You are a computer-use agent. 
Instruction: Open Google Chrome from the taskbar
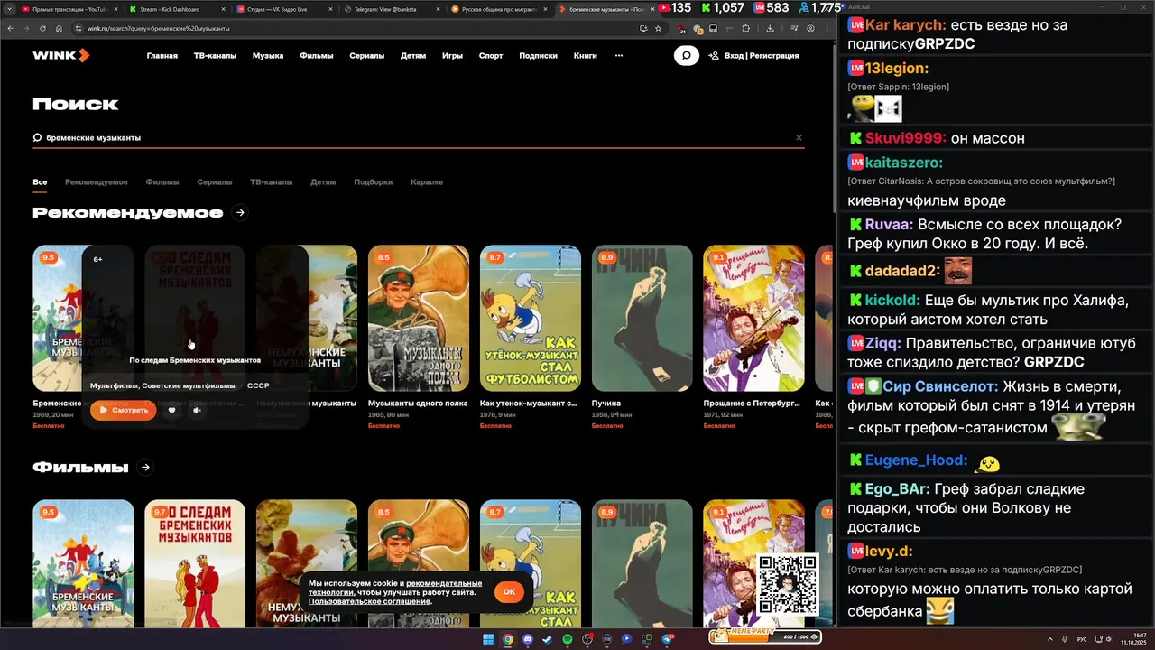pyautogui.click(x=508, y=639)
